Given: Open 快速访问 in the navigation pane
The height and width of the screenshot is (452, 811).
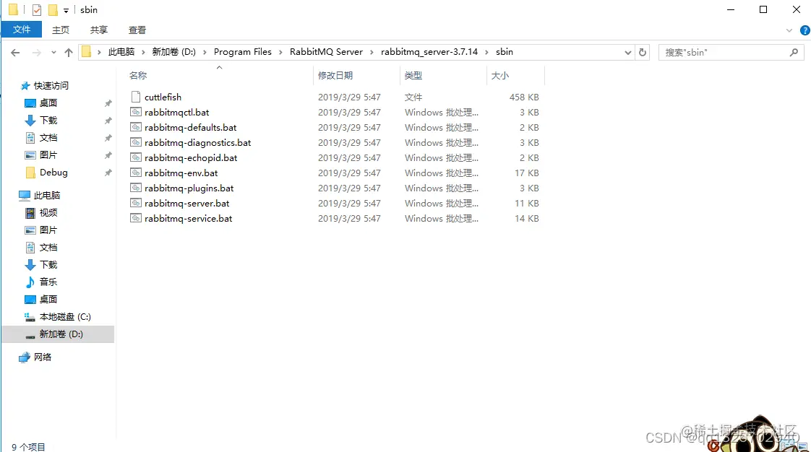Looking at the screenshot, I should tap(51, 86).
